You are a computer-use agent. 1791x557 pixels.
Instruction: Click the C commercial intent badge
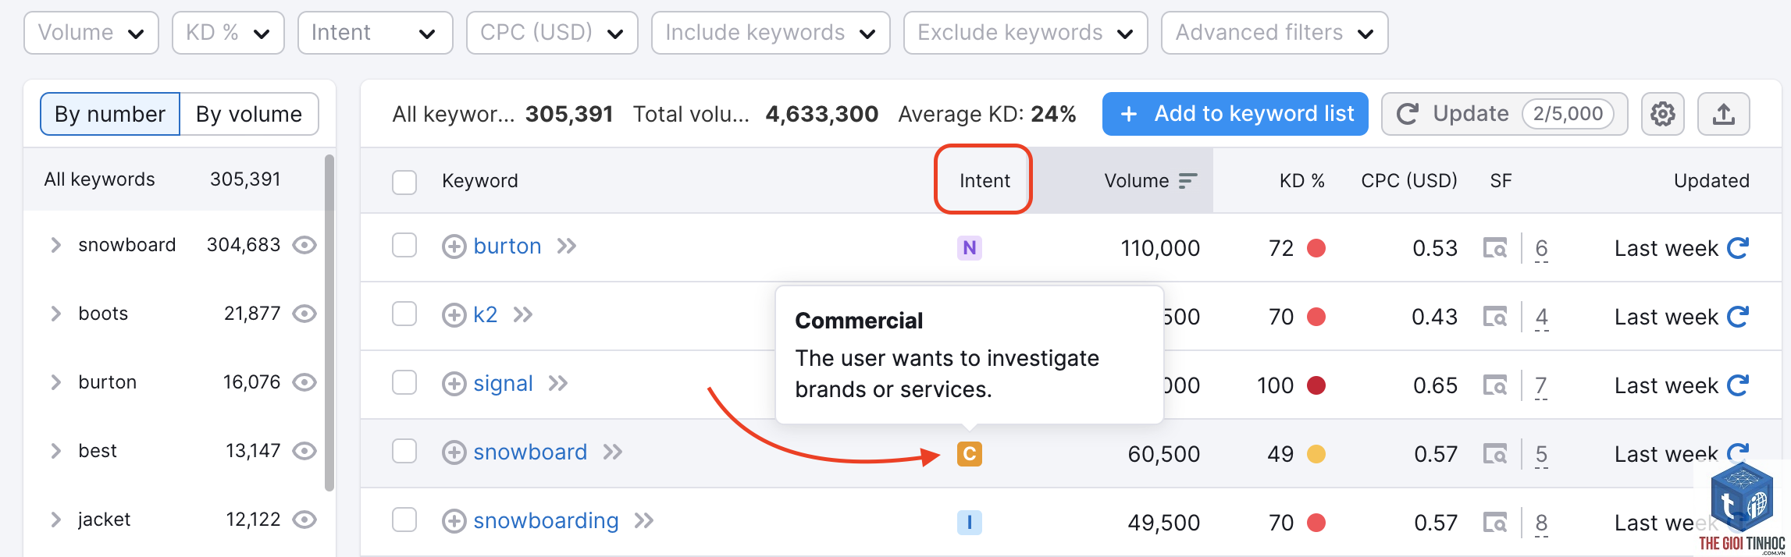point(969,454)
